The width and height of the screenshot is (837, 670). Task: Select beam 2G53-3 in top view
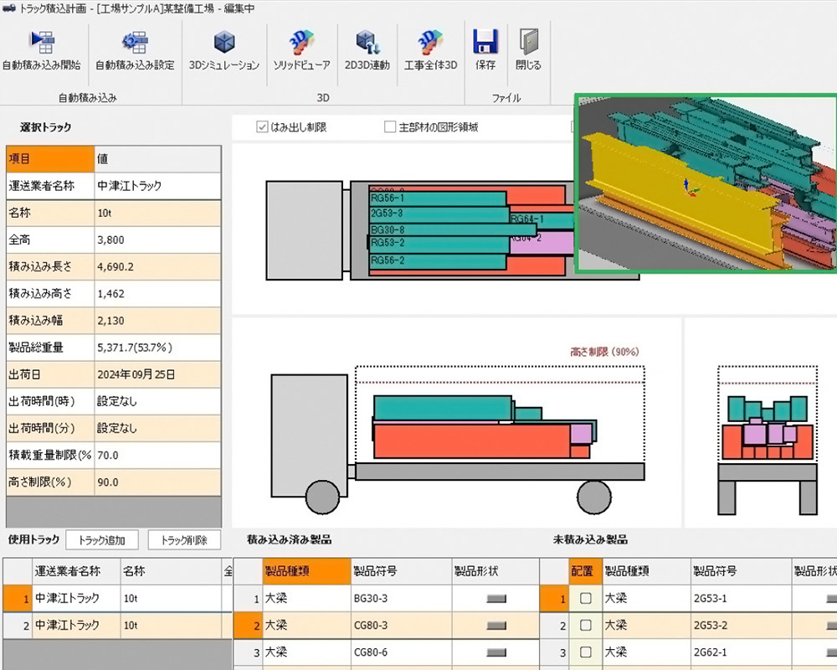(439, 214)
